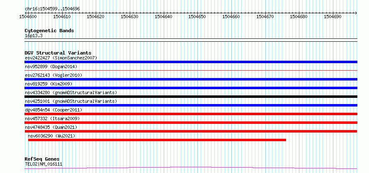Click ruler position 1504690

333,17
